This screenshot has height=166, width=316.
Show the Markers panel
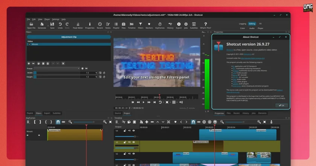click(149, 26)
